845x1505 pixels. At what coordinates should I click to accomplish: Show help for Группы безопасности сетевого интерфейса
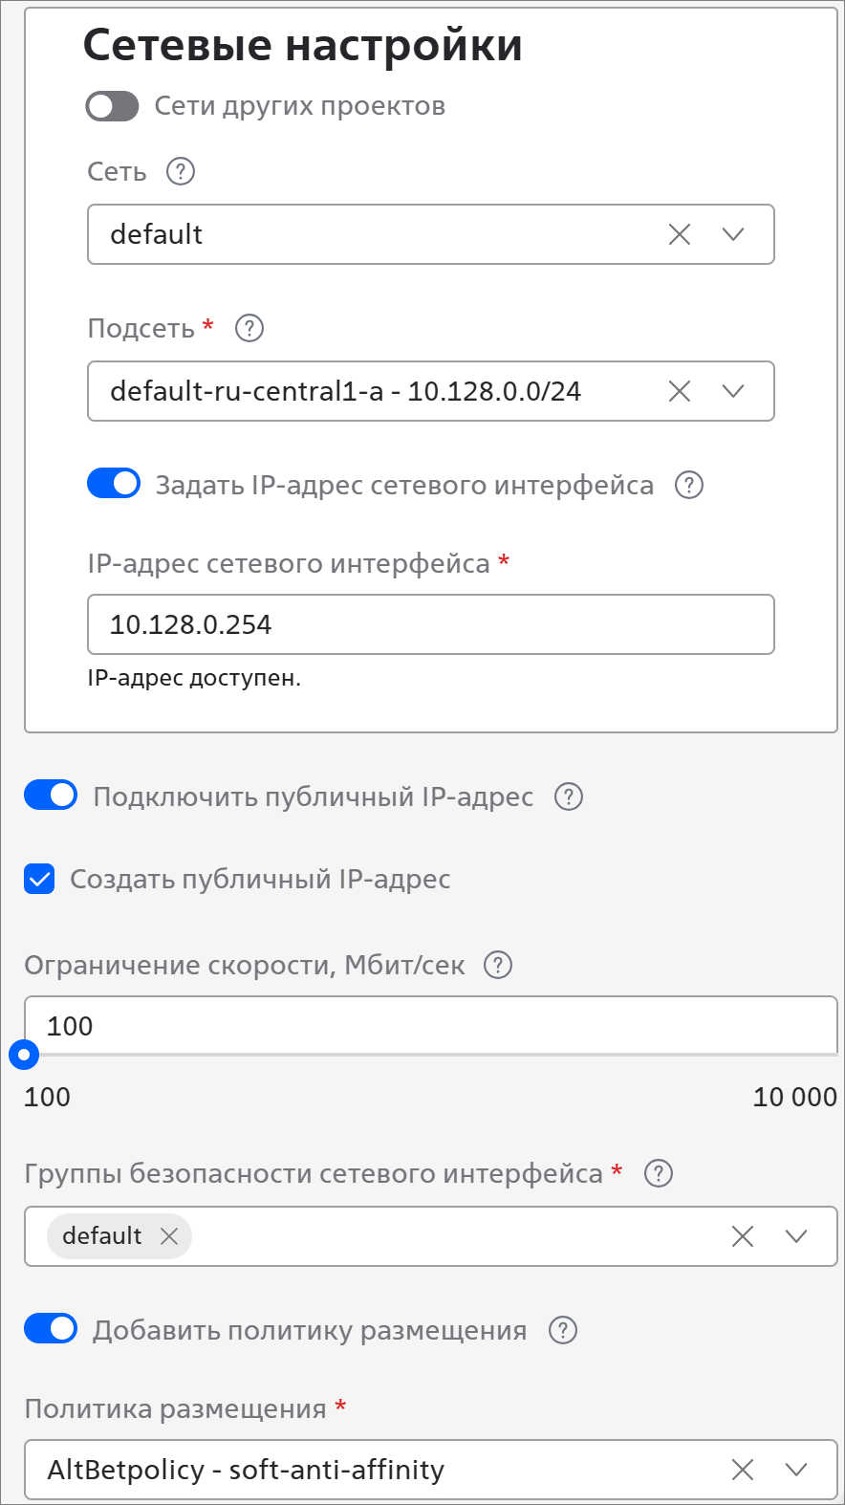(x=659, y=1173)
